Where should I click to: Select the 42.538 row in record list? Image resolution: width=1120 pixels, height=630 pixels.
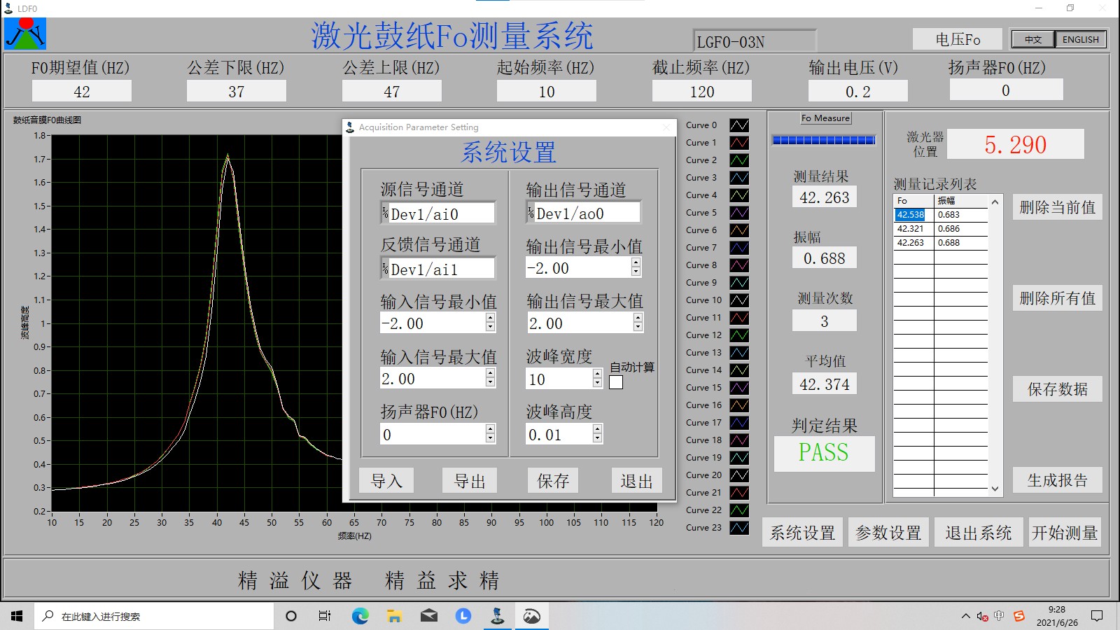click(x=941, y=215)
